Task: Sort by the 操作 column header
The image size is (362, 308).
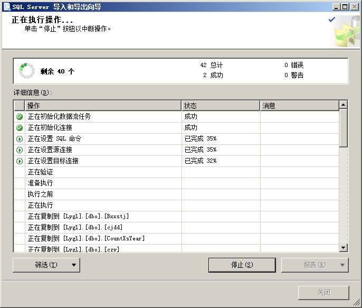Action: click(103, 106)
